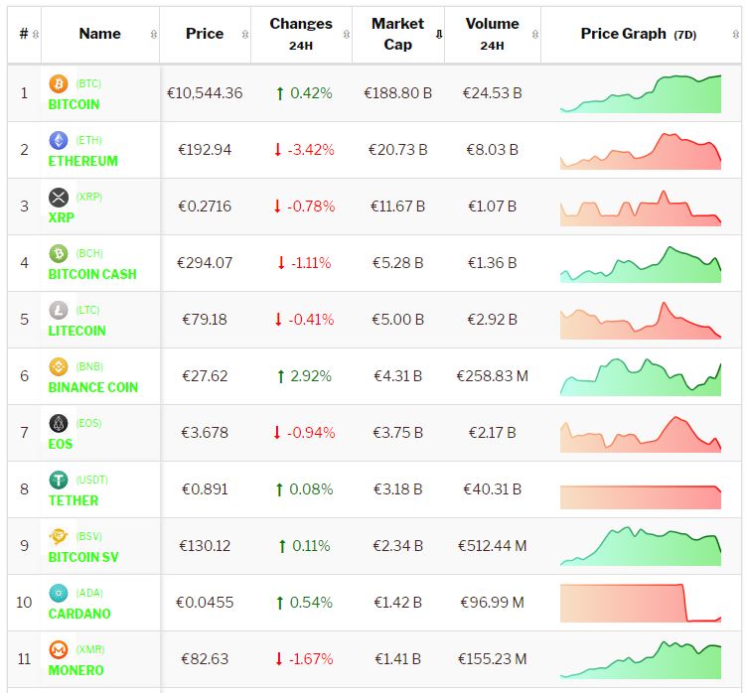Click the Bitcoin Cash green icon
The image size is (749, 693).
[x=58, y=254]
